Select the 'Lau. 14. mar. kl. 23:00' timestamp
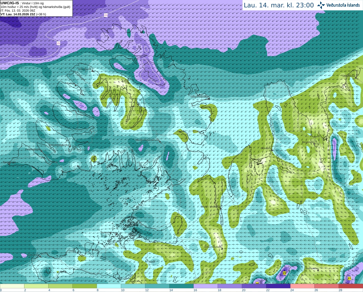 pyautogui.click(x=279, y=5)
